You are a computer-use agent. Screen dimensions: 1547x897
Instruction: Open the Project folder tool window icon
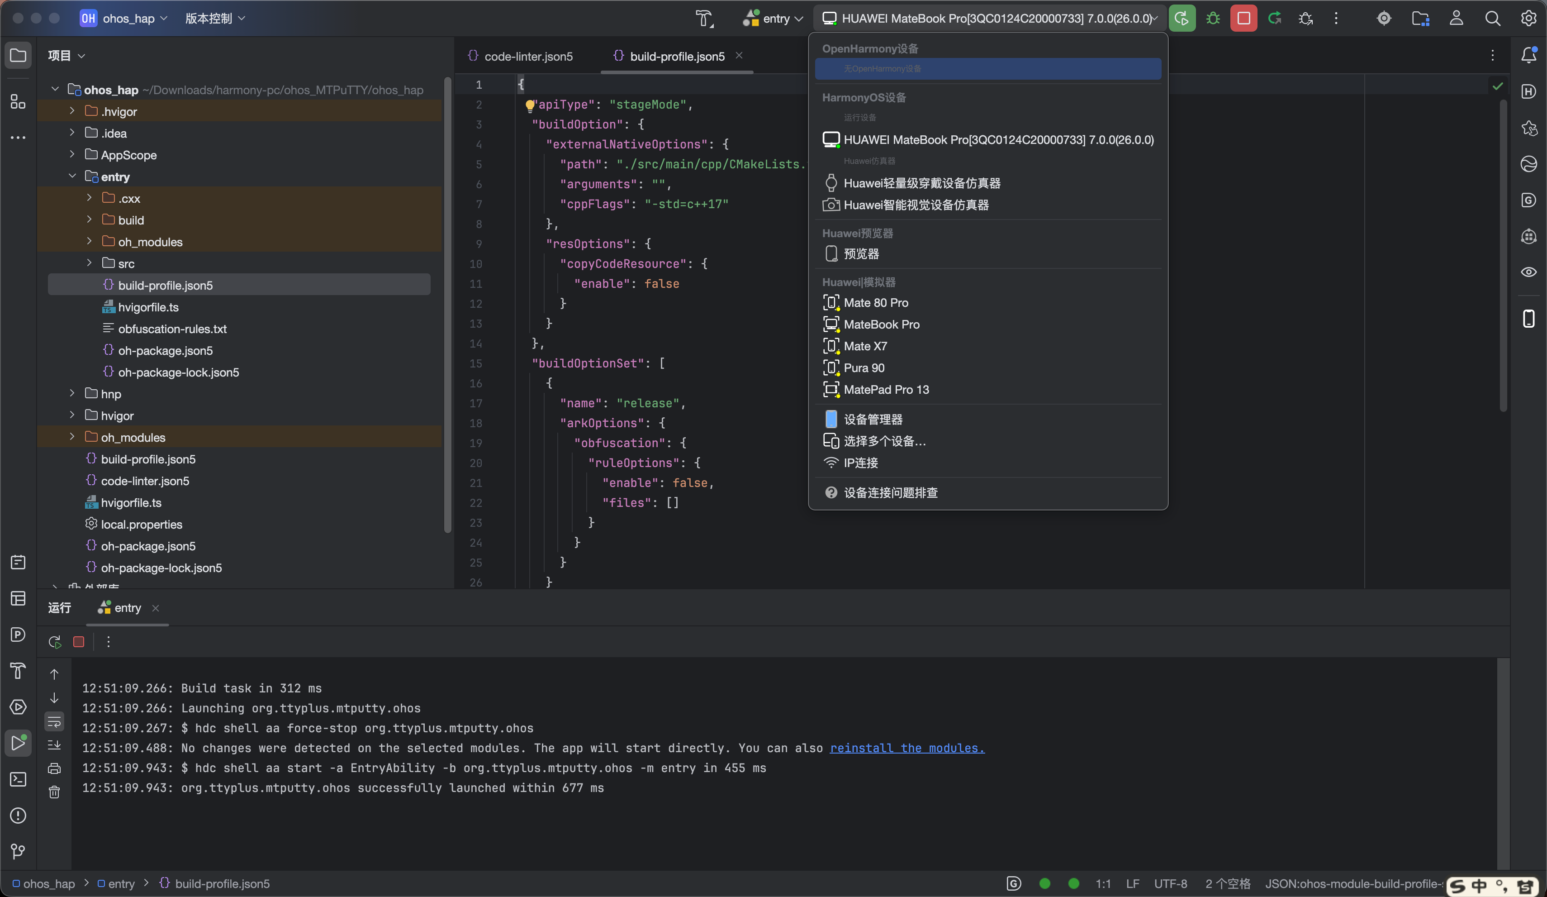pos(19,55)
